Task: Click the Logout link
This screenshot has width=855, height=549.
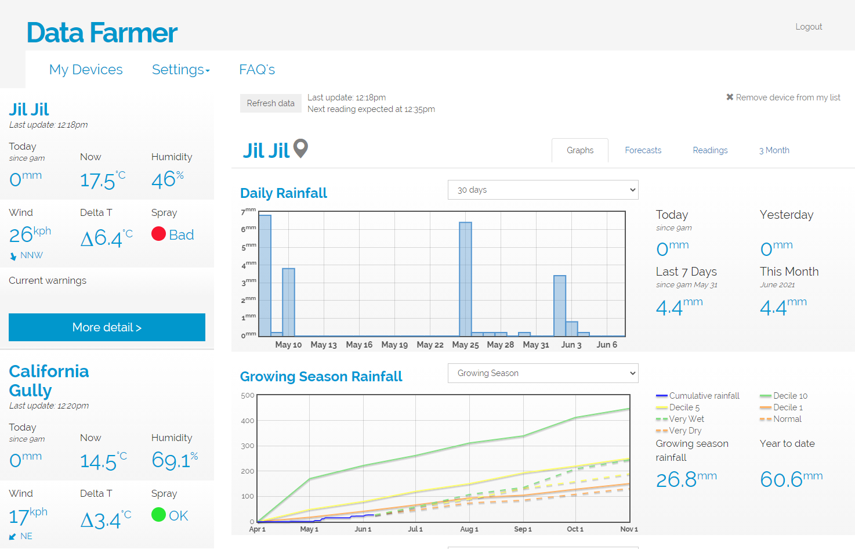Action: click(809, 27)
